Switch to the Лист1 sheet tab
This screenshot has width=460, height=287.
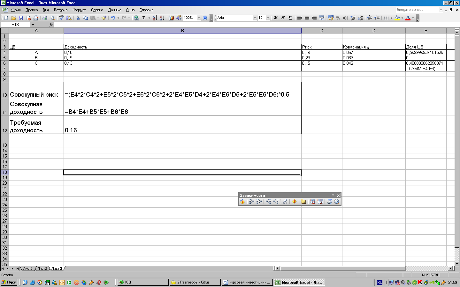tap(27, 269)
